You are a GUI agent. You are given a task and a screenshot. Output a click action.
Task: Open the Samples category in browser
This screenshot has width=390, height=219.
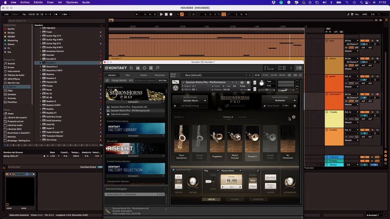tap(12, 94)
